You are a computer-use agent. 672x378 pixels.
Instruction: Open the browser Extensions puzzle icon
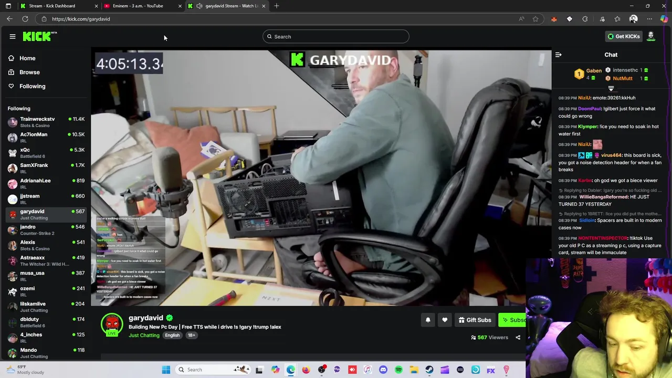(585, 19)
